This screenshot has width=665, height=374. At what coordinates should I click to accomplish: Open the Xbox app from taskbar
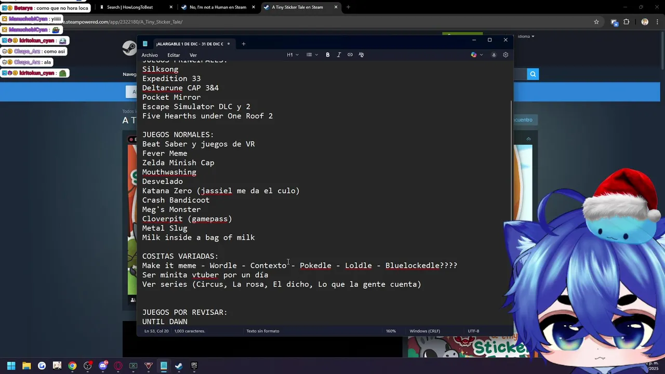[133, 366]
